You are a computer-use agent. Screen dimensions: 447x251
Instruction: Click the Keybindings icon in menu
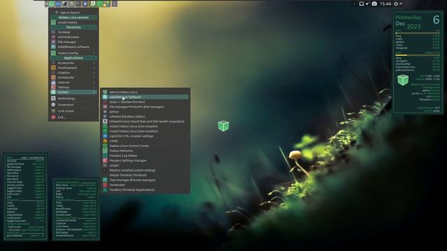[53, 98]
